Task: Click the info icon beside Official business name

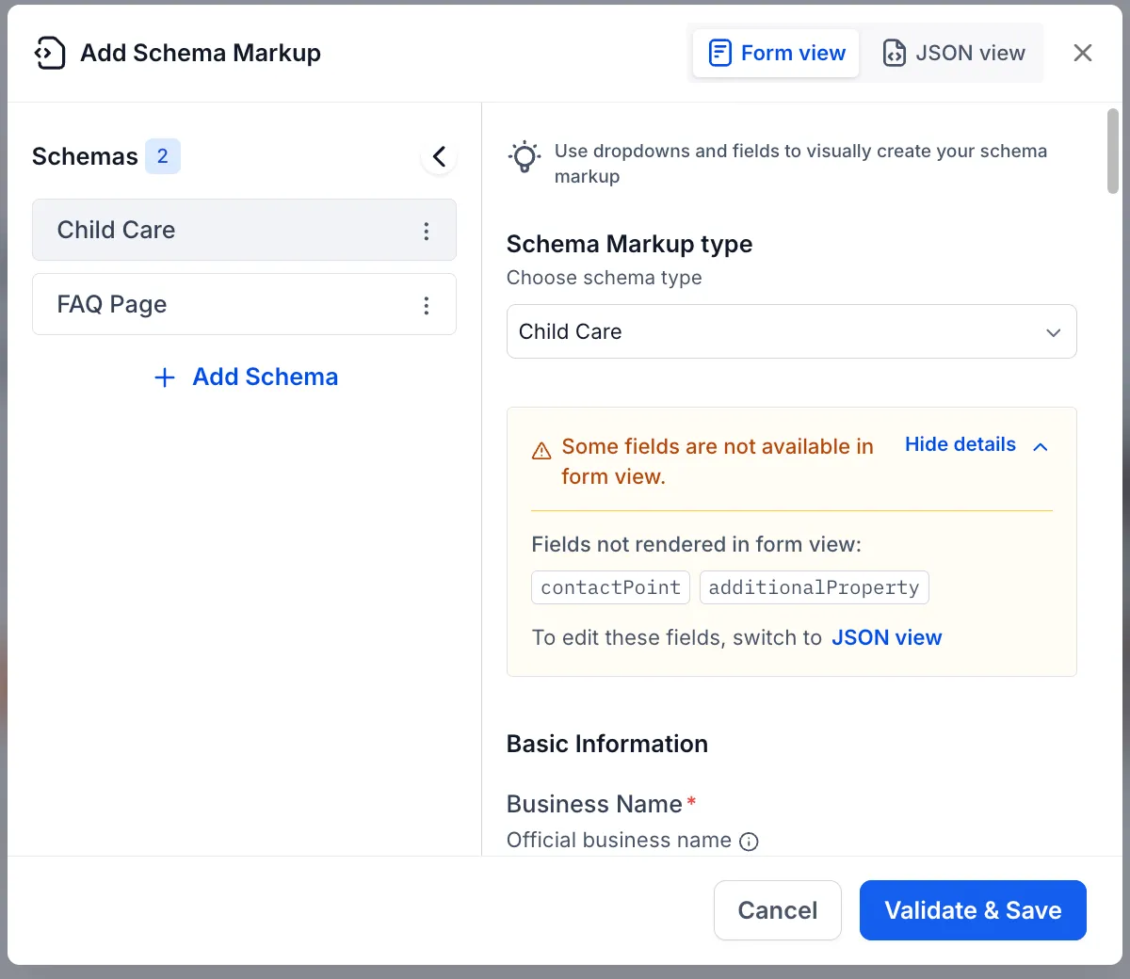Action: tap(749, 841)
